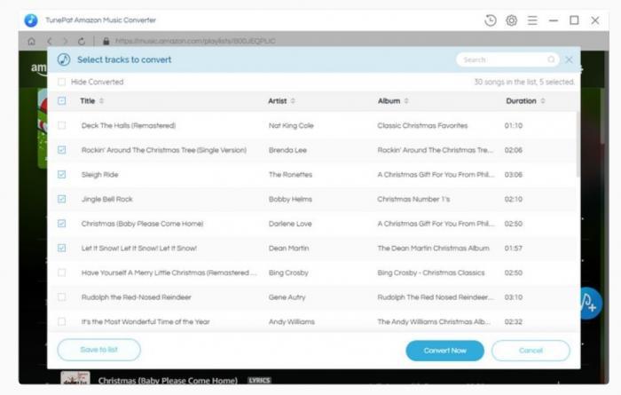Screen dimensions: 621x395
Task: Click duration 02:32 of Andy Williams track
Action: pos(514,322)
